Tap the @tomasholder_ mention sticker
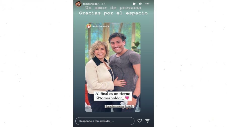The width and height of the screenshot is (227, 127). click(x=110, y=98)
